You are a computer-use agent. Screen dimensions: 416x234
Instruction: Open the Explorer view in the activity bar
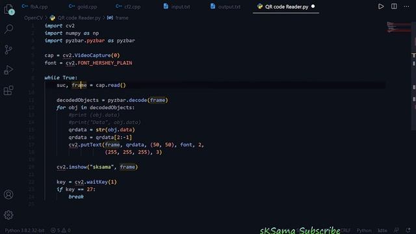[8, 9]
